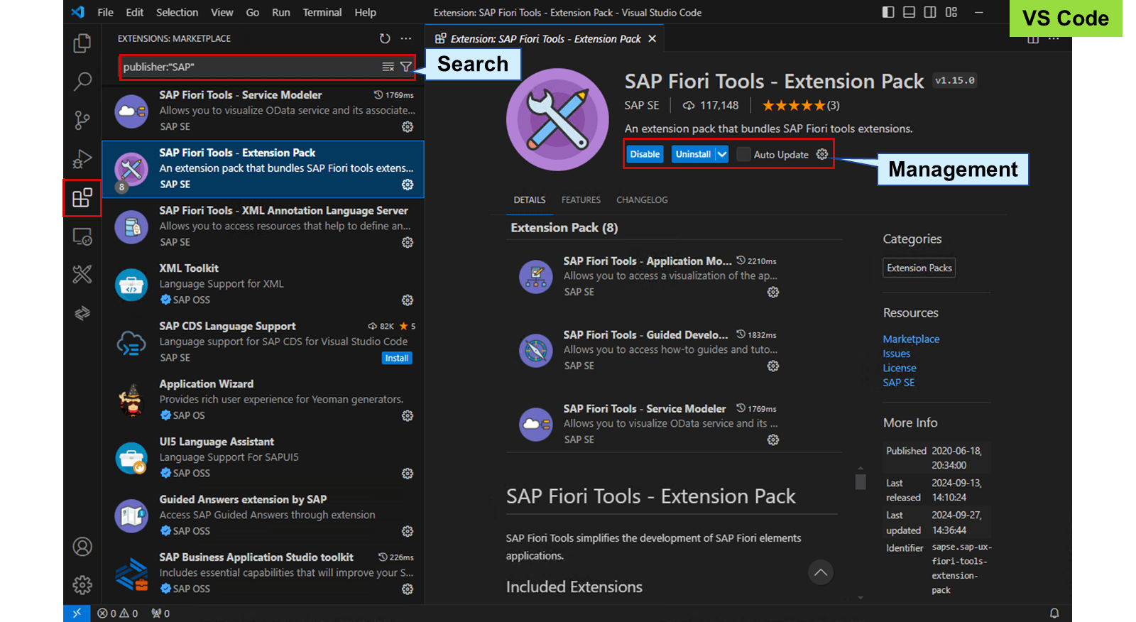Click the details pane vertical scrollbar
Viewport: 1136px width, 622px height.
pos(861,482)
